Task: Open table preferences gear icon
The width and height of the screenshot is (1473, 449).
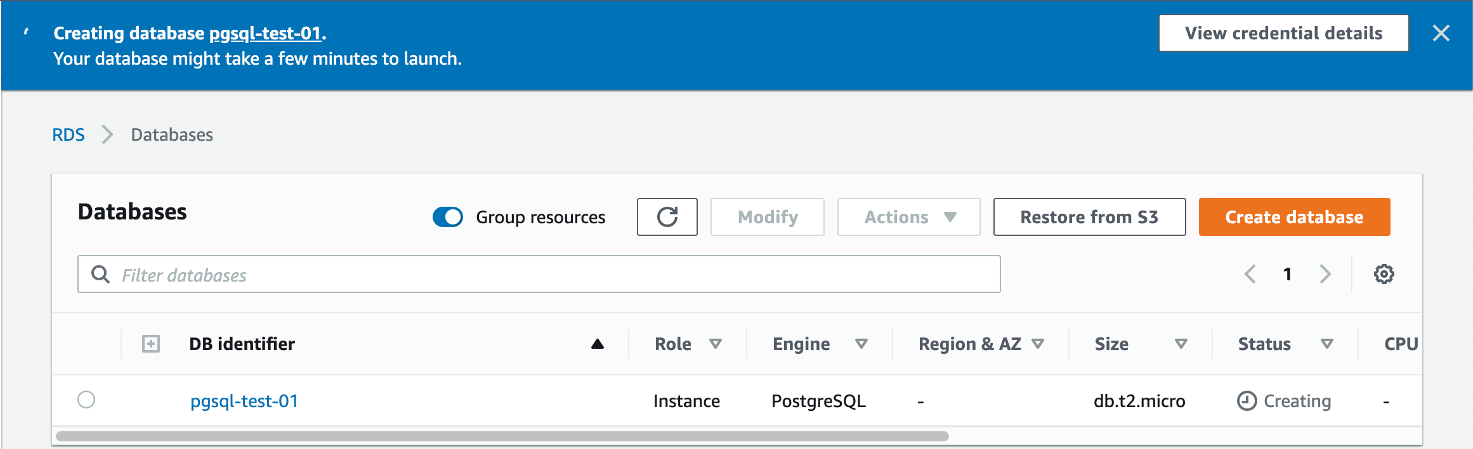Action: click(x=1384, y=274)
